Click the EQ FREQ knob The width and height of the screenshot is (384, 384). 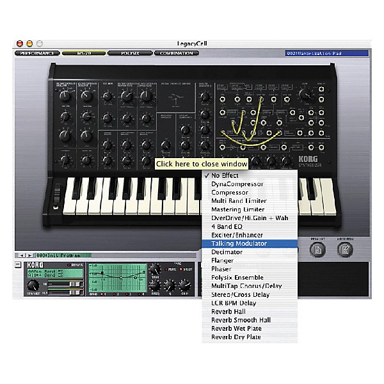[155, 285]
